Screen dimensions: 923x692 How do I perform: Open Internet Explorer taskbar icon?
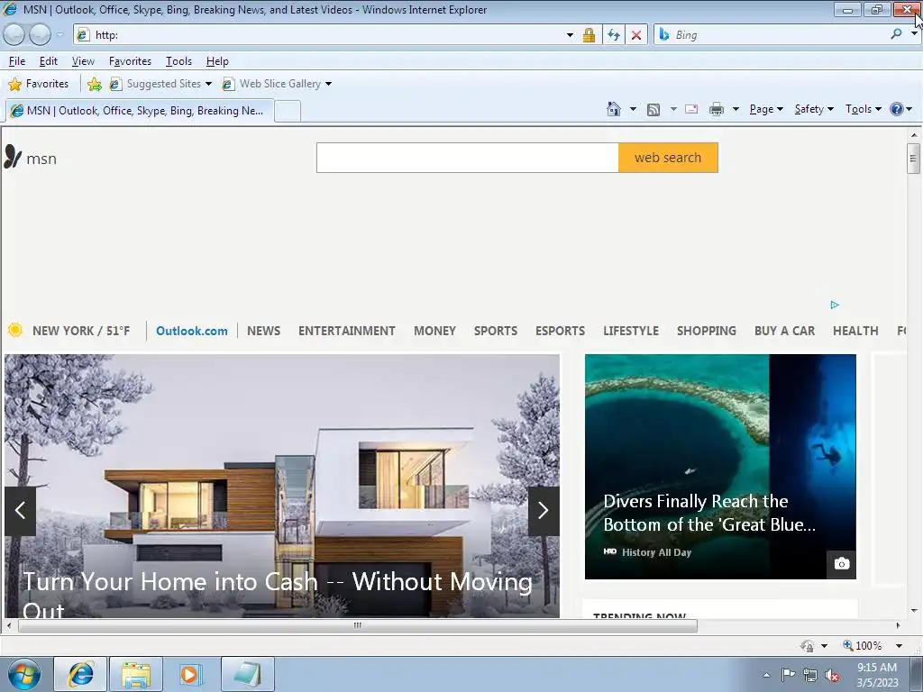[80, 674]
